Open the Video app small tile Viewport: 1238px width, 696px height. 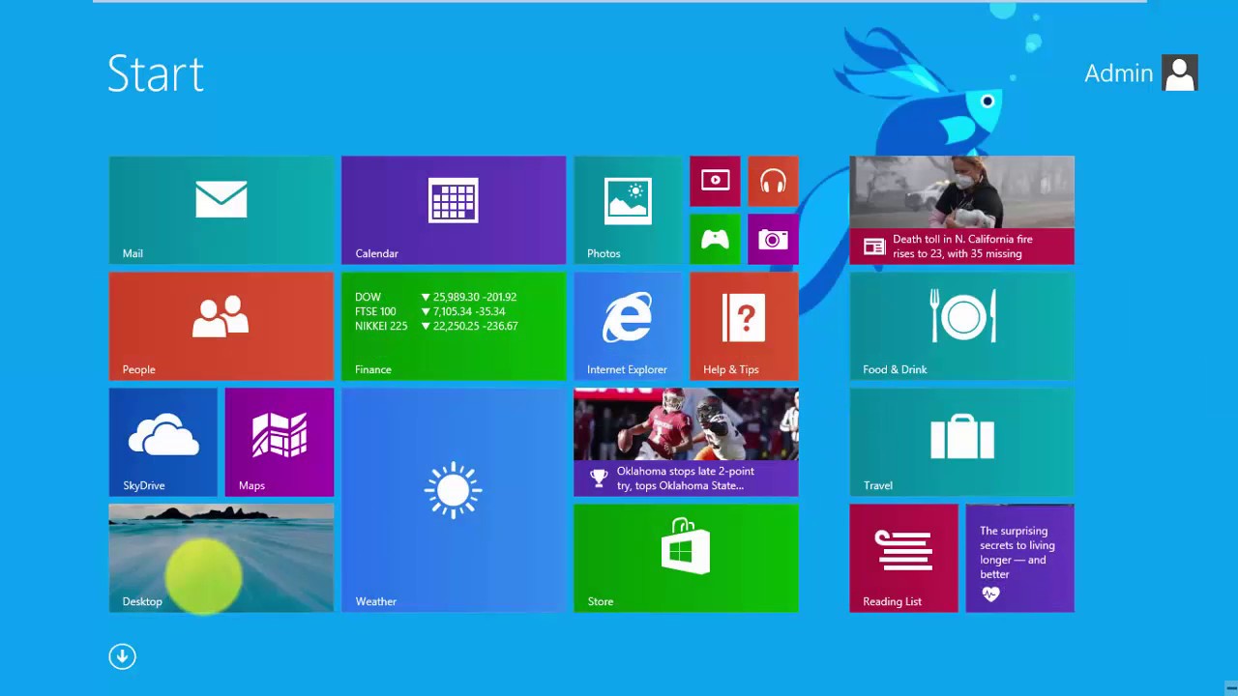point(715,181)
